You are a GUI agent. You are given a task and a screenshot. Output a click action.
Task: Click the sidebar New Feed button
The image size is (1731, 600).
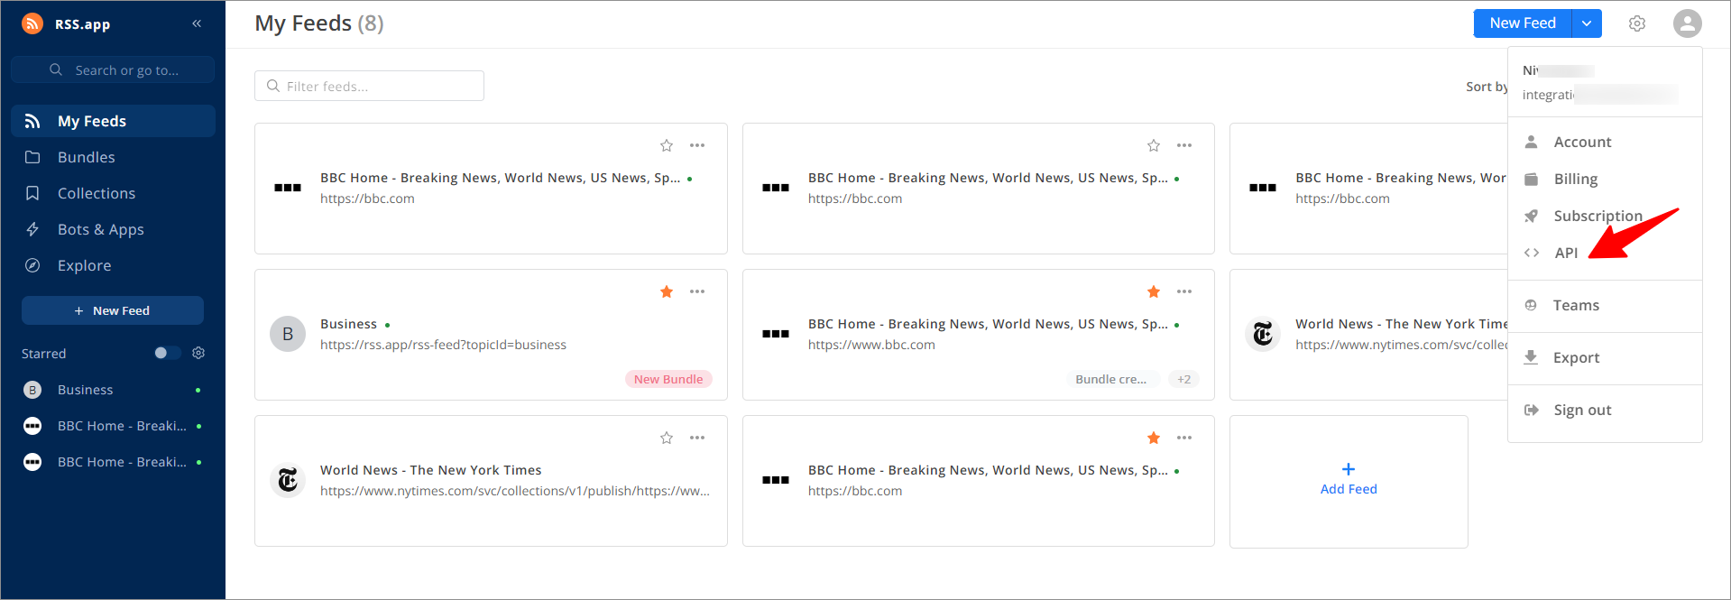pyautogui.click(x=113, y=310)
